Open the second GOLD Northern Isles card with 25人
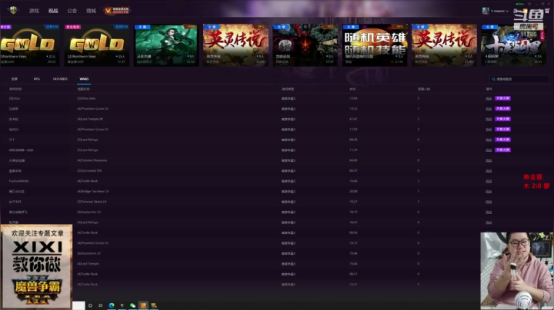Viewport: 554px width, 310px height. tap(97, 45)
